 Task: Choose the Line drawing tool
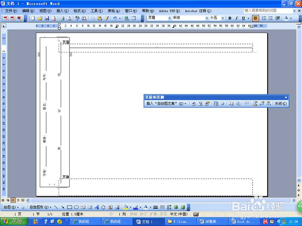click(x=56, y=207)
